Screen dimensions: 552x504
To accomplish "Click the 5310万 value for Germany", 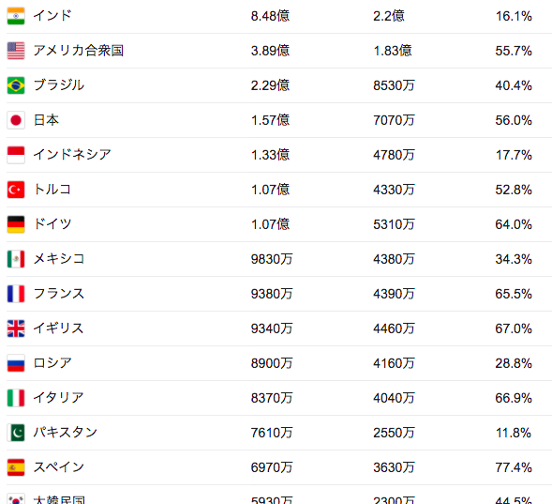I will pyautogui.click(x=394, y=224).
